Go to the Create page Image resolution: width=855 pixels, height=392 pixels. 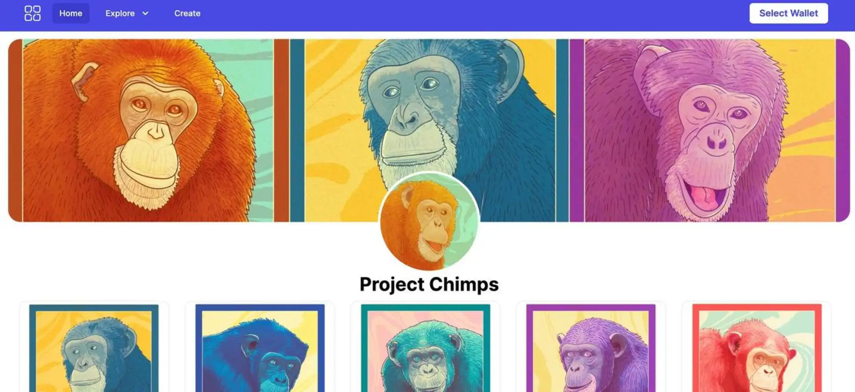pos(187,13)
